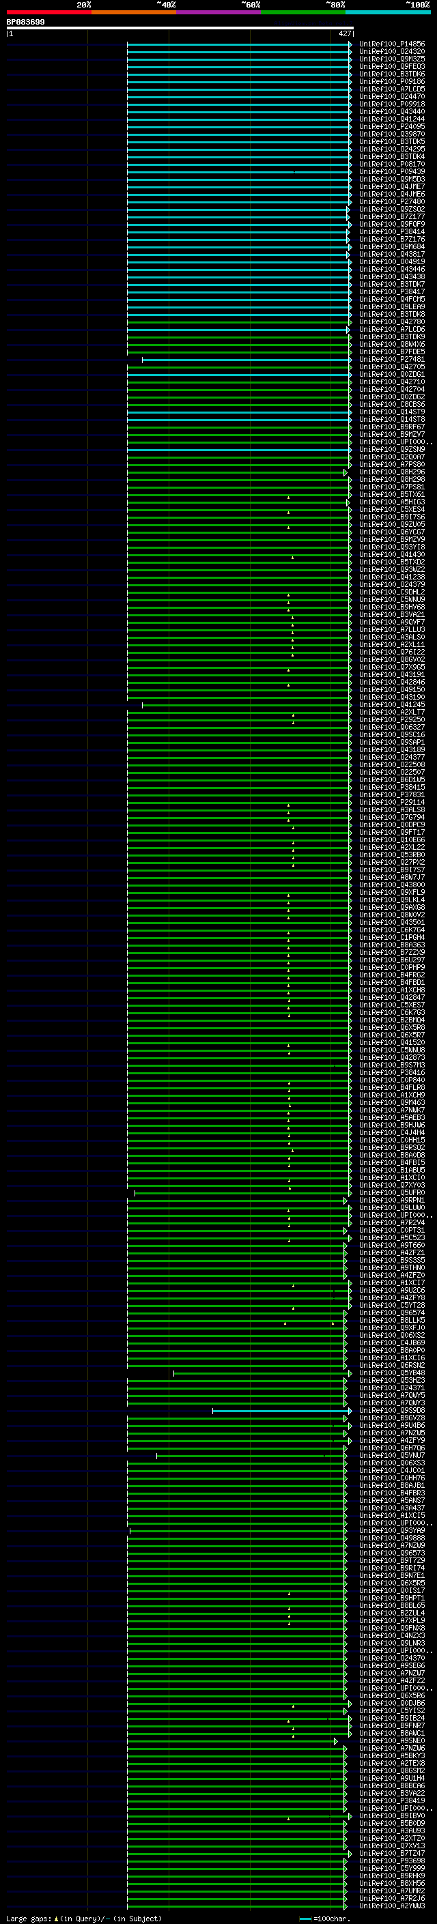Open hit UniRef100_P08170
437x1924 pixels.
(392, 164)
